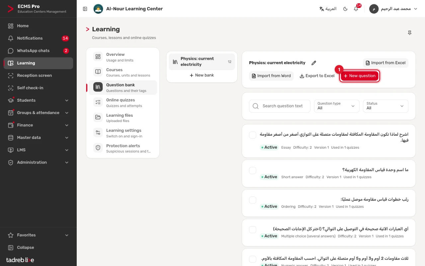Screen dimensions: 425x266
Task: Expand the Students menu
Action: click(38, 100)
